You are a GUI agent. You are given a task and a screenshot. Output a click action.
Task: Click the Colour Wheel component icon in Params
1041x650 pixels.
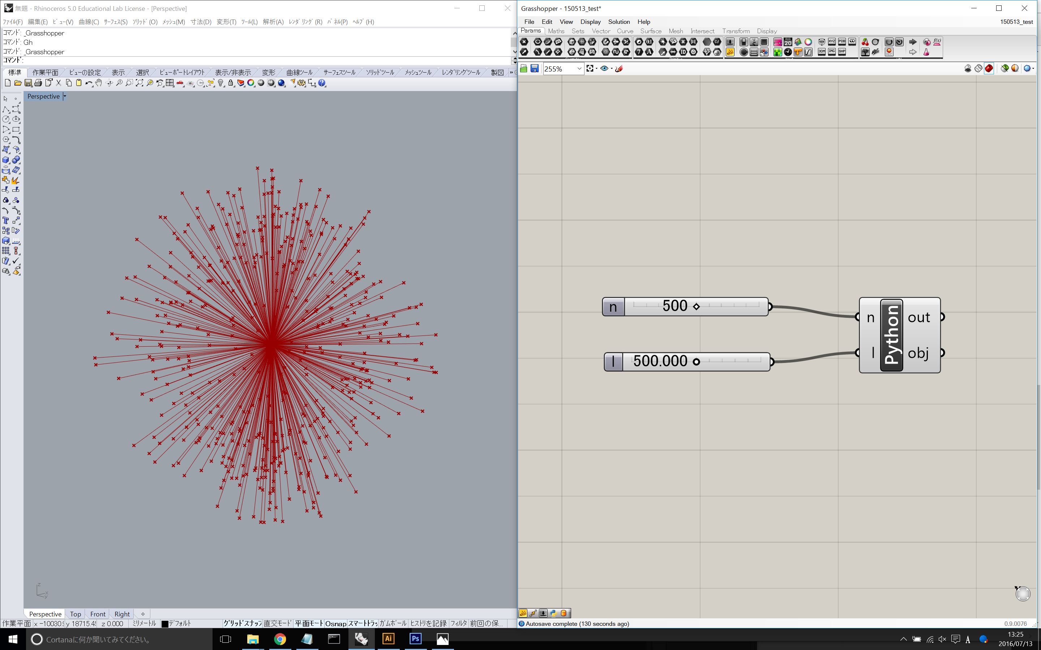point(809,42)
